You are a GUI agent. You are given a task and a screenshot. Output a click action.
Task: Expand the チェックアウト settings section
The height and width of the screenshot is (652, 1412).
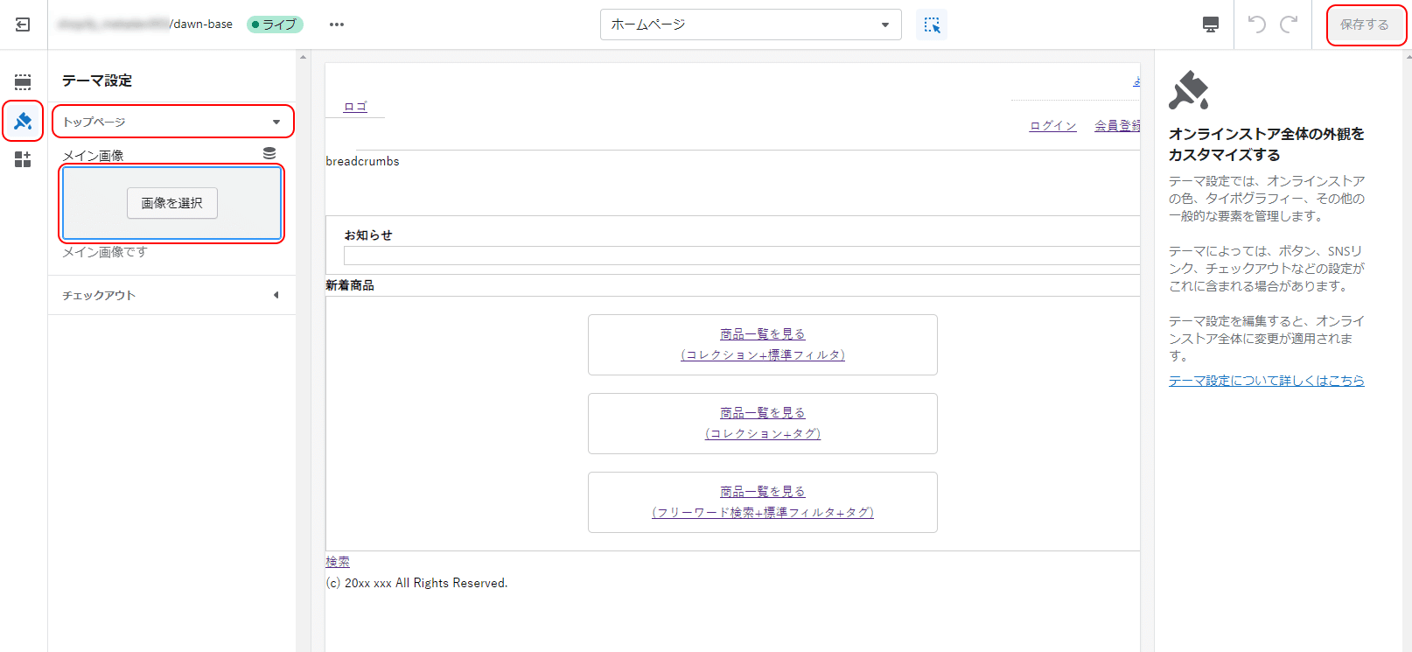pyautogui.click(x=171, y=295)
